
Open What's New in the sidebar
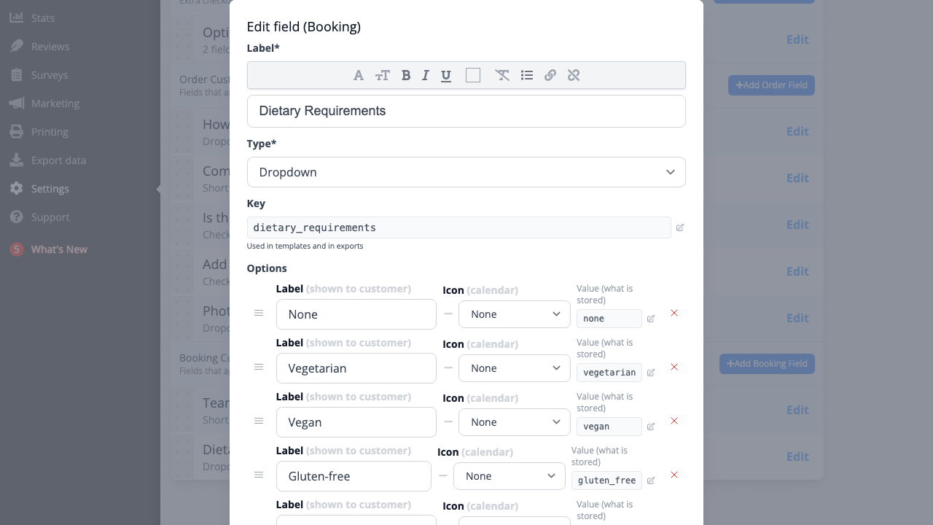pyautogui.click(x=59, y=249)
